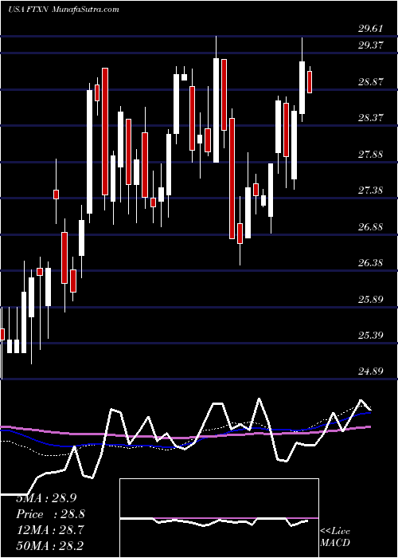Select the 24.89 price level label
This screenshot has width=398, height=558.
click(x=370, y=371)
